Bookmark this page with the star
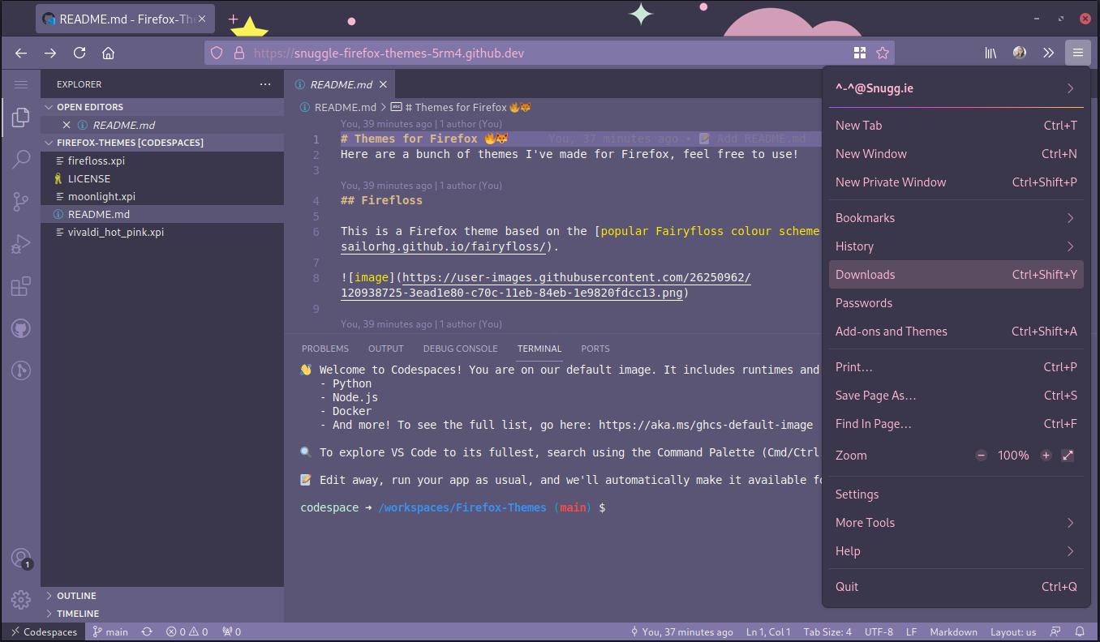This screenshot has width=1100, height=642. coord(883,53)
